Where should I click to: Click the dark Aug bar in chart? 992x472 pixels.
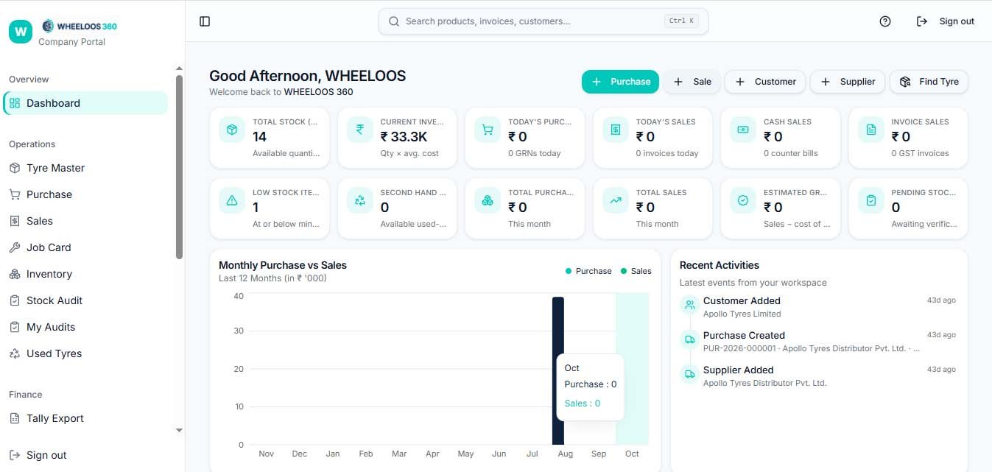point(558,370)
